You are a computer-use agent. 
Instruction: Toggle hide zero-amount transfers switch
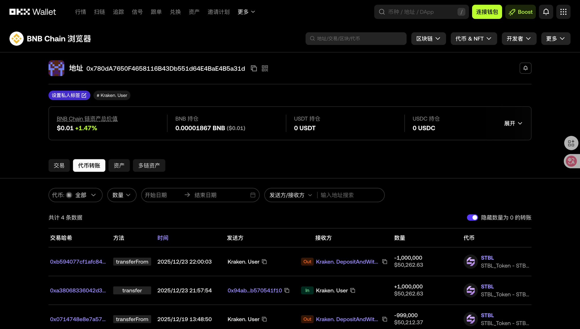coord(472,218)
